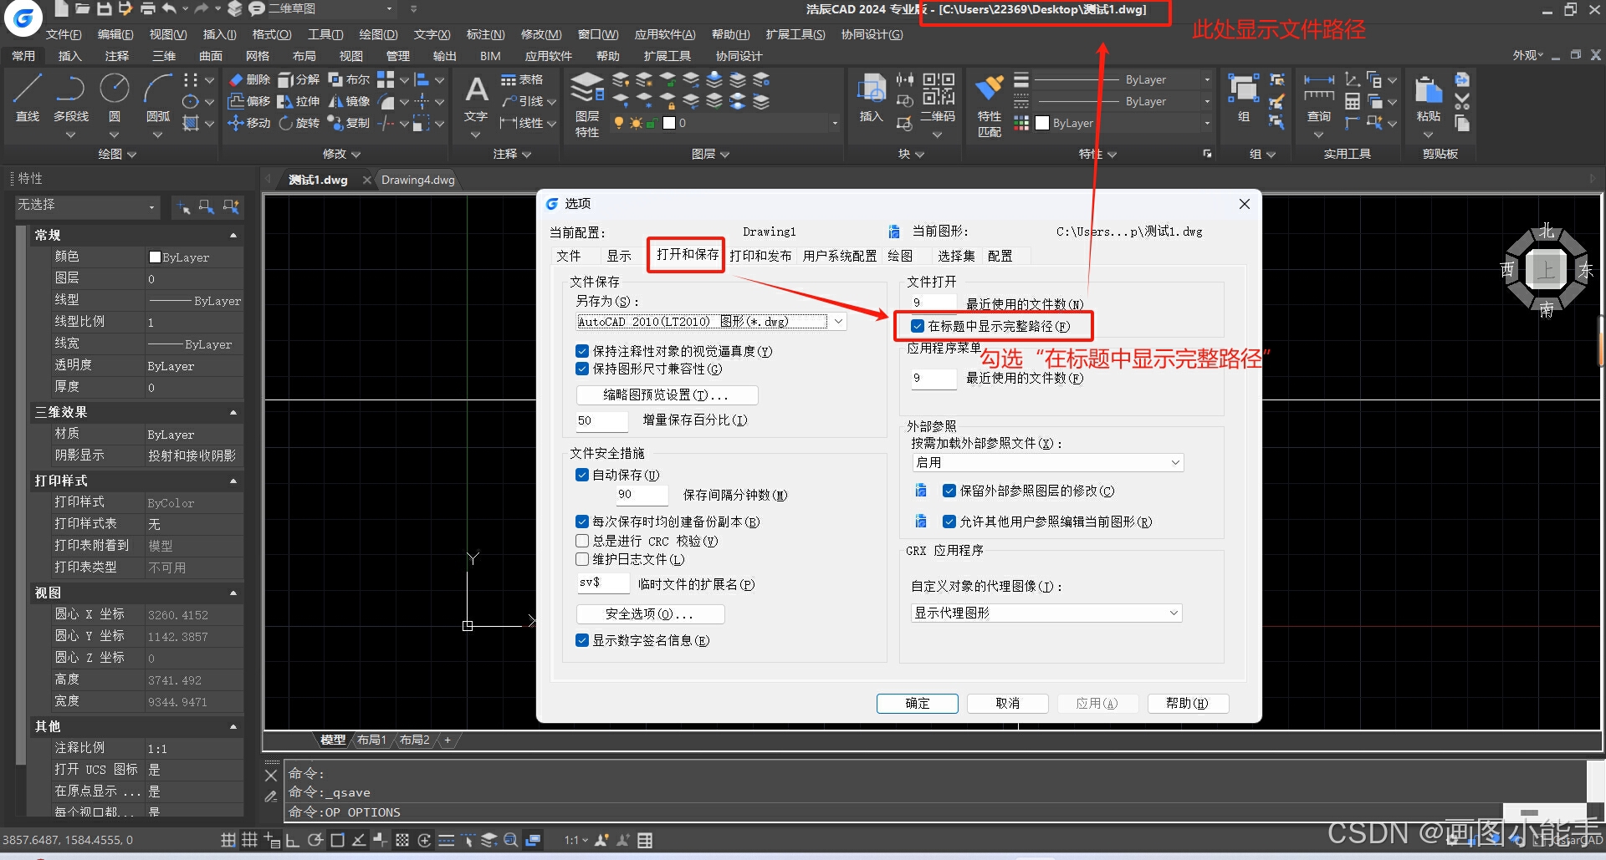Select the 直线 (Line) tool
The image size is (1606, 860).
(x=28, y=99)
